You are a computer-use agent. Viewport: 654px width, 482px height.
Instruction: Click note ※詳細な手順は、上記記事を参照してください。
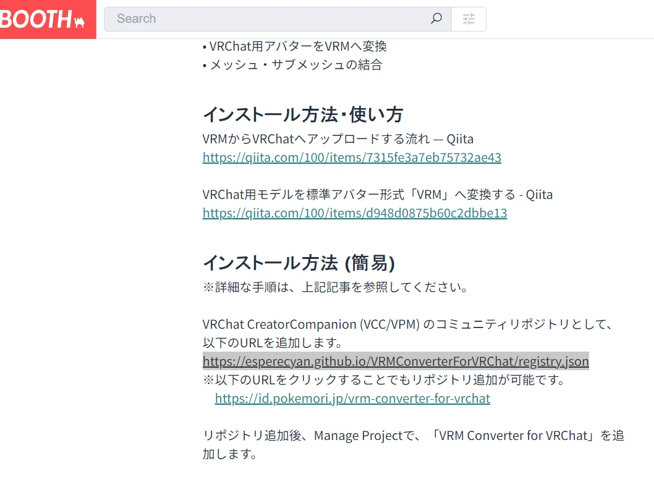(x=336, y=287)
